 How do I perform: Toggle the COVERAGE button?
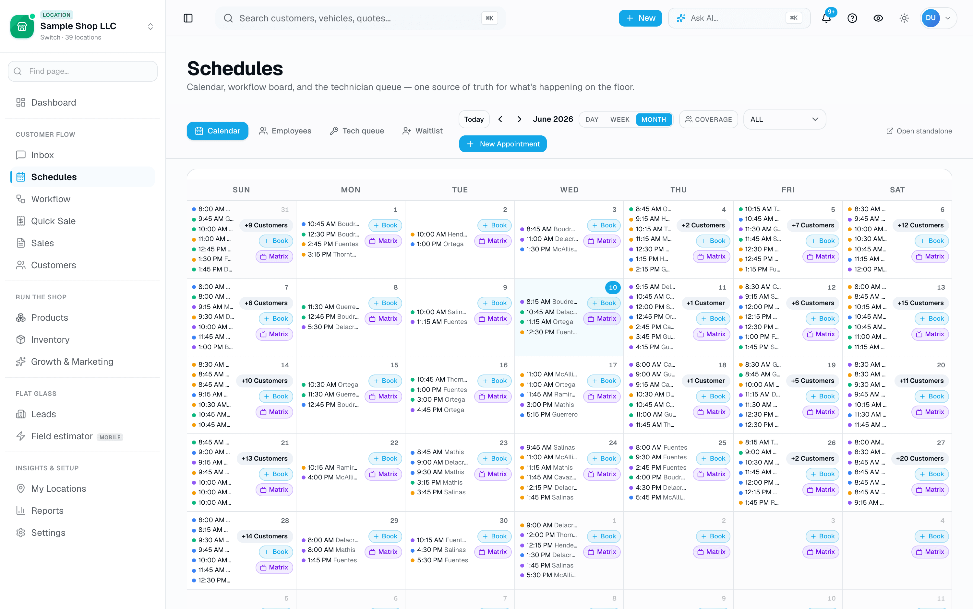[x=708, y=119]
